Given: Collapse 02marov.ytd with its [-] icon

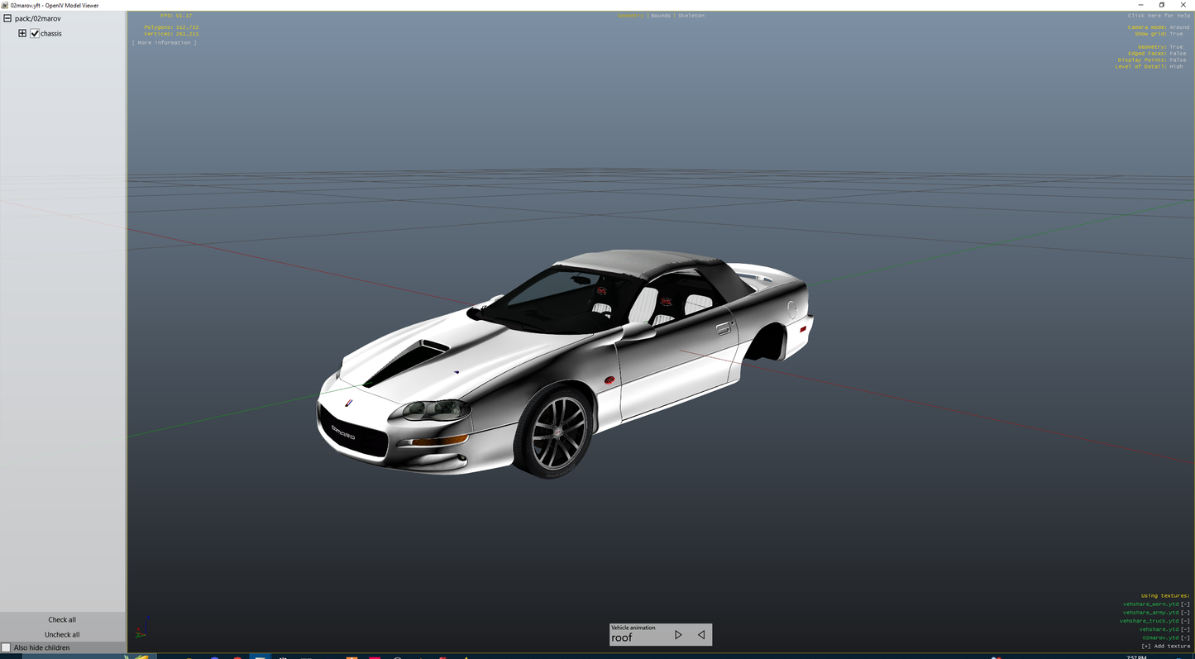Looking at the screenshot, I should pyautogui.click(x=1184, y=638).
